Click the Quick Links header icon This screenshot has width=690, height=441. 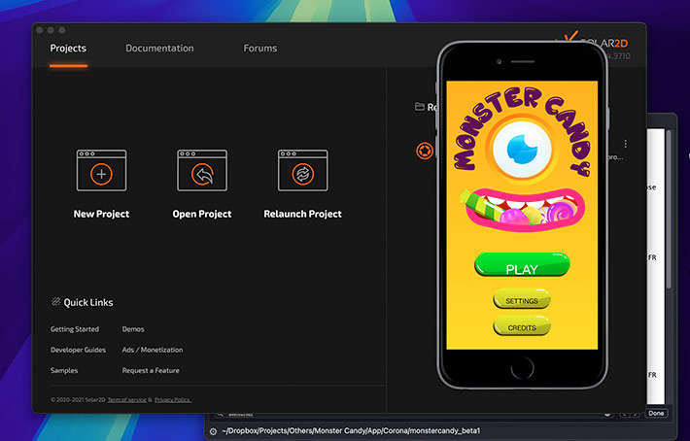pos(55,302)
